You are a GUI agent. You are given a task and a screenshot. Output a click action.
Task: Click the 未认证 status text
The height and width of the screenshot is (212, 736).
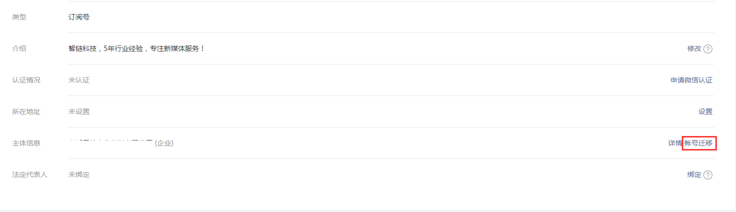79,80
